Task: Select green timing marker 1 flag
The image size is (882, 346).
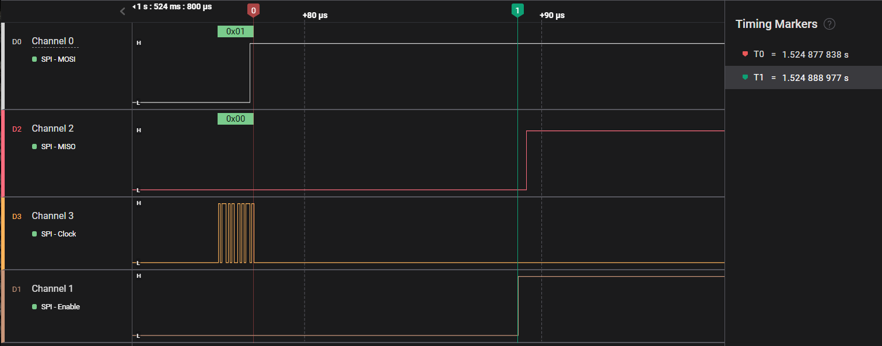Action: [517, 10]
